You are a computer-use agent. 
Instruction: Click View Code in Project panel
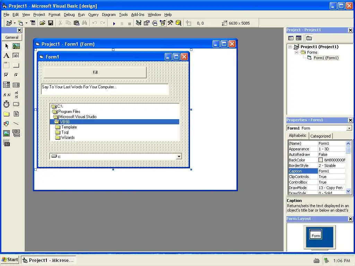291,38
